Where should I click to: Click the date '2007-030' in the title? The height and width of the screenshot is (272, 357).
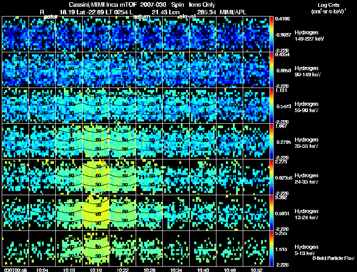[153, 5]
